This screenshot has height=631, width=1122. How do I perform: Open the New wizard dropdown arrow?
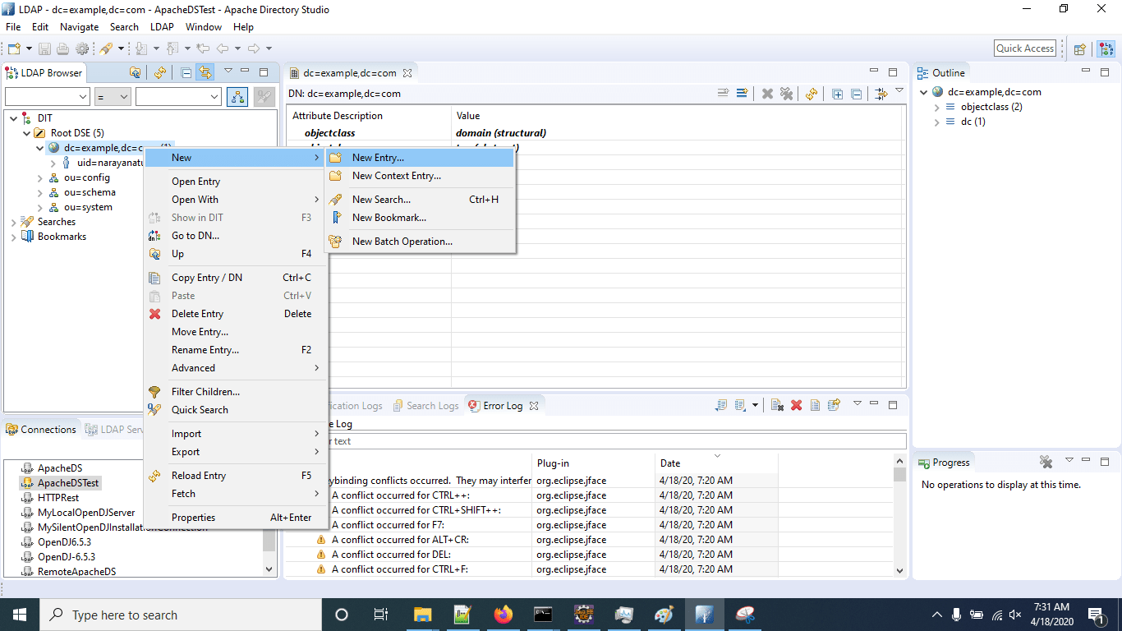[x=29, y=49]
